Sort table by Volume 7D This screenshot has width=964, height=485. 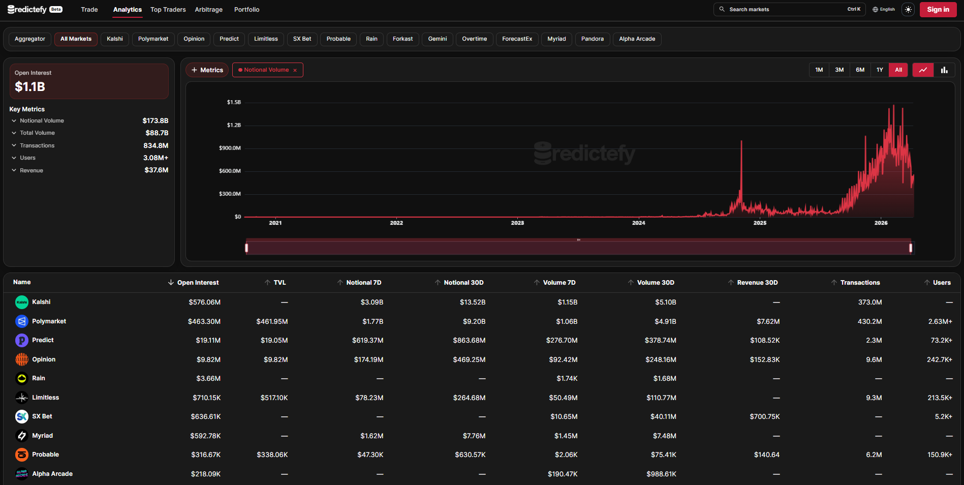(554, 283)
